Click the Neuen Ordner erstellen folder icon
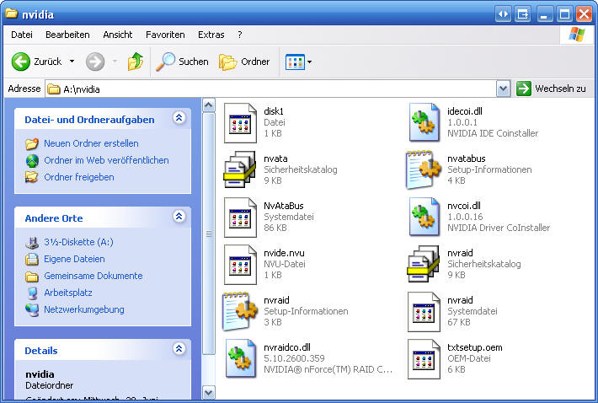Image resolution: width=598 pixels, height=403 pixels. click(x=32, y=144)
